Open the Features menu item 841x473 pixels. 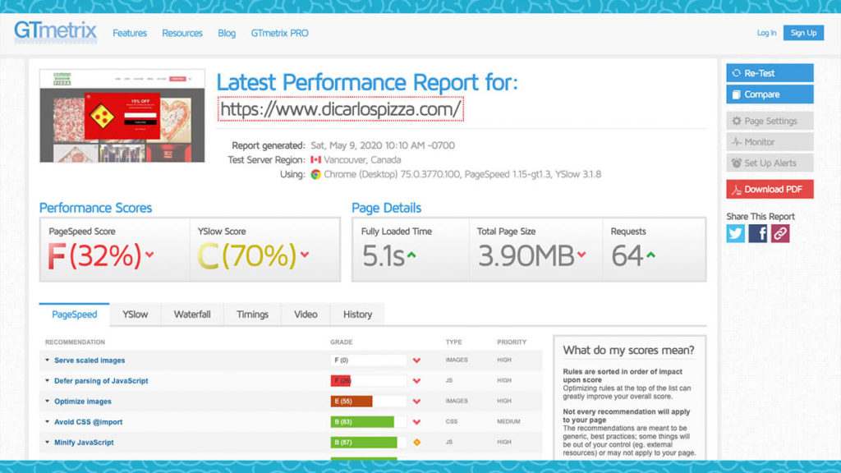point(130,34)
